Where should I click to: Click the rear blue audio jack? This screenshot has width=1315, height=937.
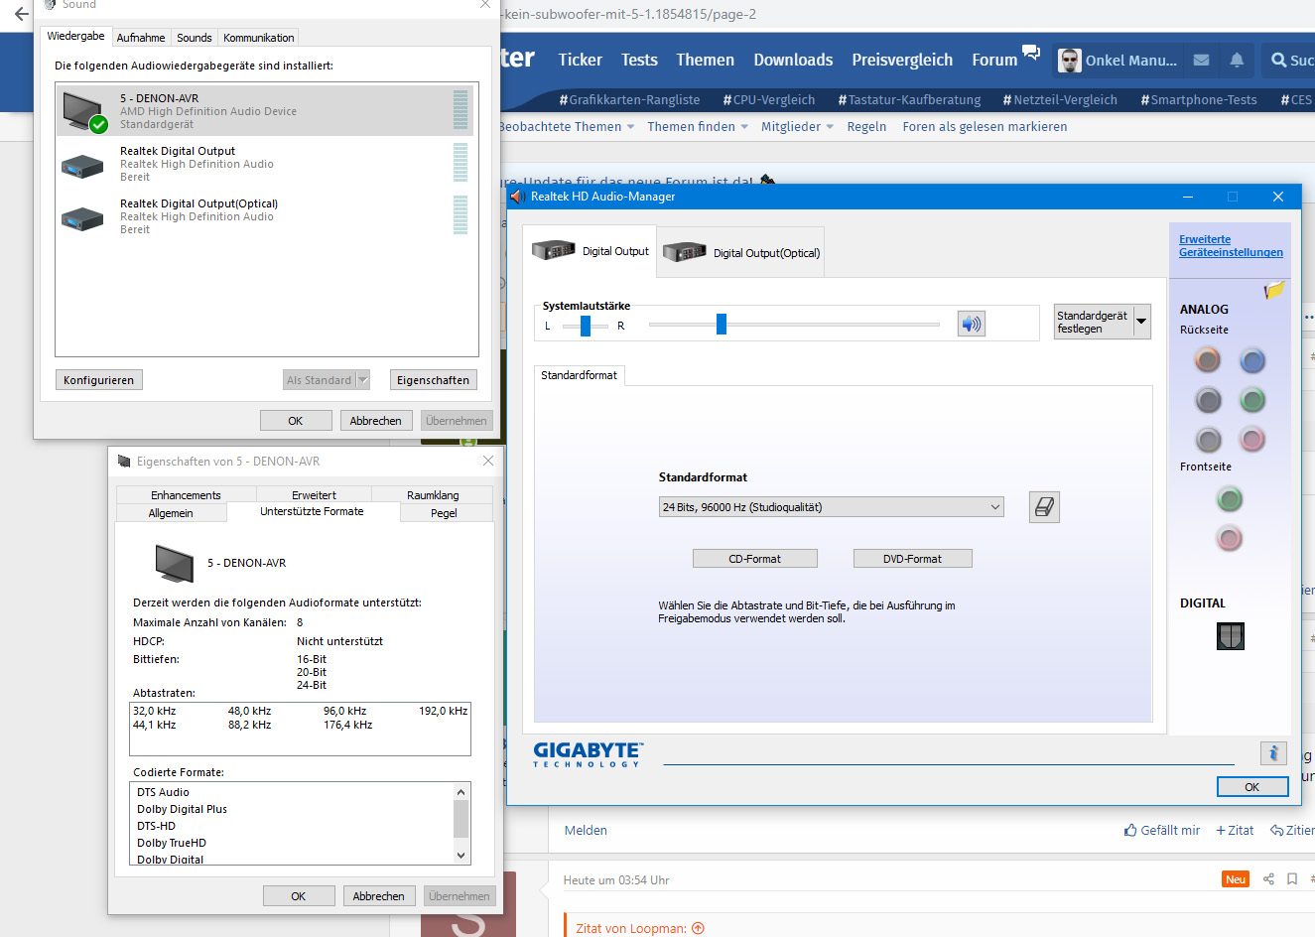click(x=1252, y=360)
